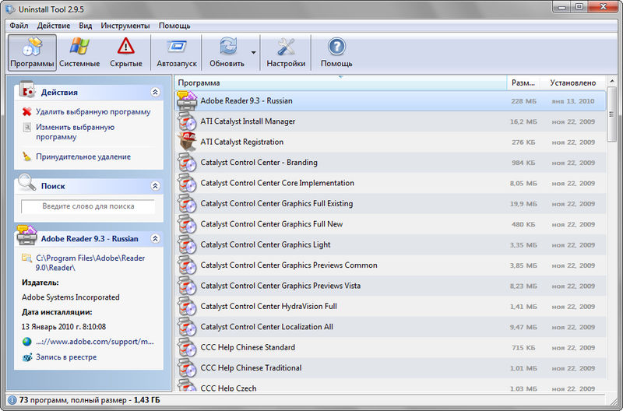Open the Файл menu
The height and width of the screenshot is (411, 623).
[x=19, y=26]
